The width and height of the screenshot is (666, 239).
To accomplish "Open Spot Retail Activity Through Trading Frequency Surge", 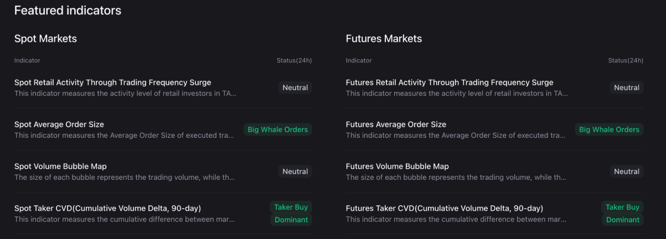I will (113, 82).
